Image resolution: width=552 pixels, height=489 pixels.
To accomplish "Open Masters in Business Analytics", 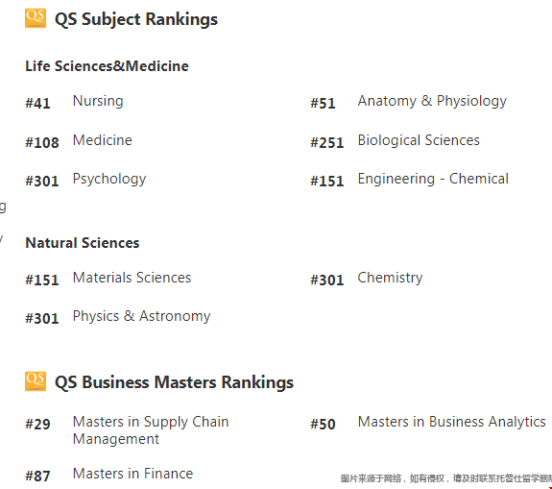I will 451,422.
